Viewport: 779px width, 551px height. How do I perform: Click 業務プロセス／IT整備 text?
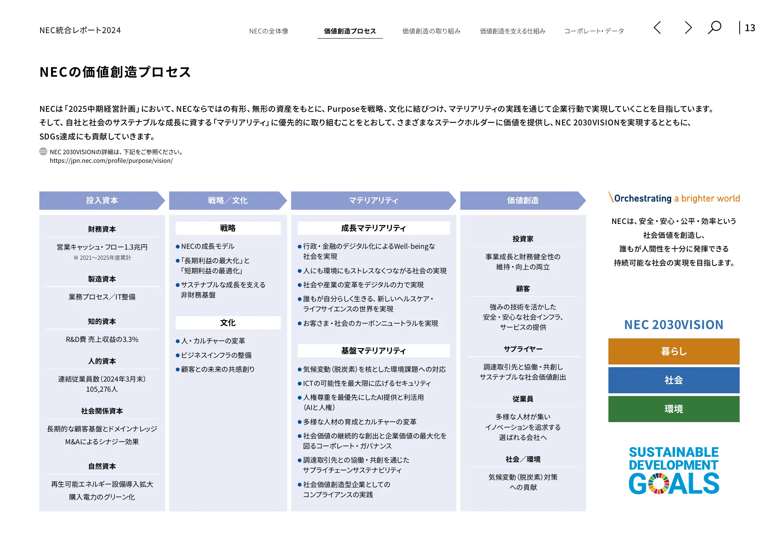(x=102, y=297)
